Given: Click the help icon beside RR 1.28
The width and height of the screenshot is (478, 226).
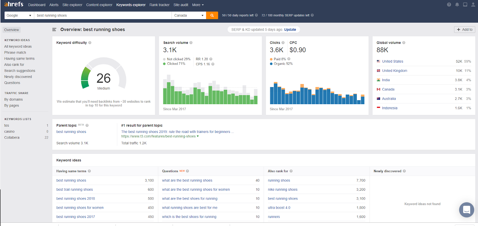Looking at the screenshot, I should 211,59.
